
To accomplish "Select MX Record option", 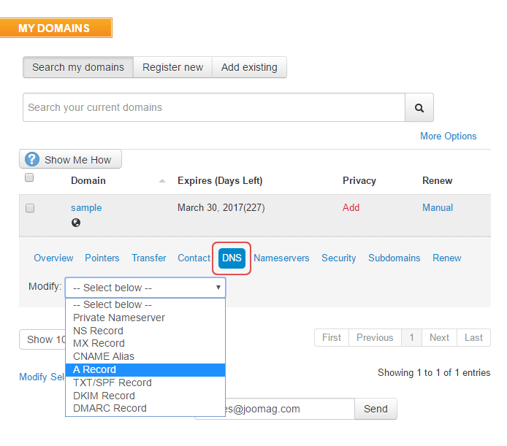I will pyautogui.click(x=99, y=343).
